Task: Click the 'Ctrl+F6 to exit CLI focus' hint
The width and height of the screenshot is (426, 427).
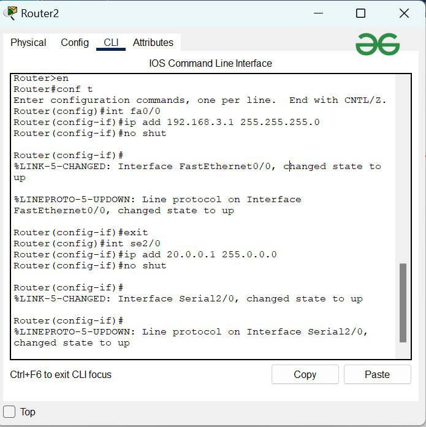Action: [x=61, y=374]
